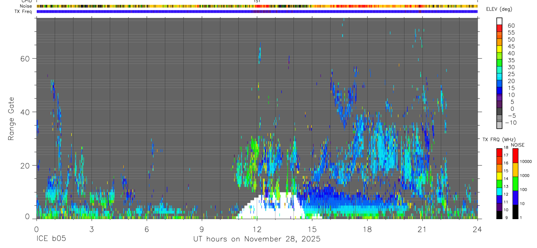The image size is (537, 248).
Task: Click the 'ELEV (deg)' colorbar title
Action: [500, 9]
